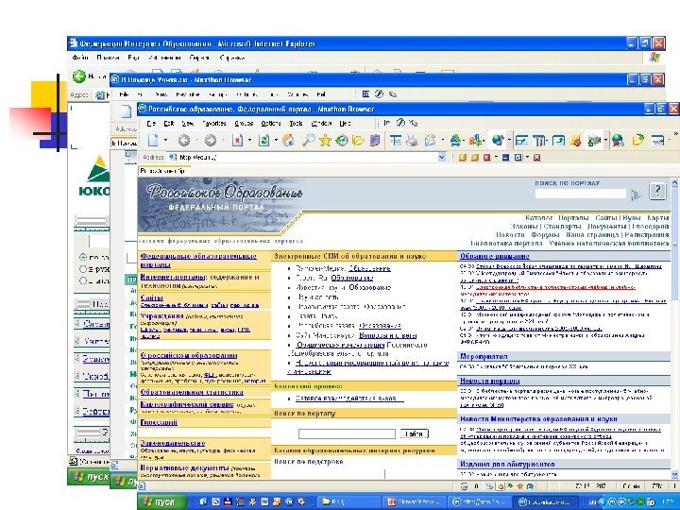This screenshot has width=680, height=510.
Task: Click the Поиск по порталу search field at top
Action: [x=581, y=194]
